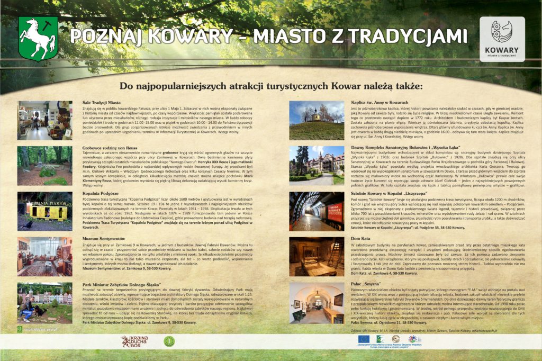Open the Grobowce rodziny von Reuss photo
Screen dimensions: 542x361
pyautogui.click(x=44, y=166)
